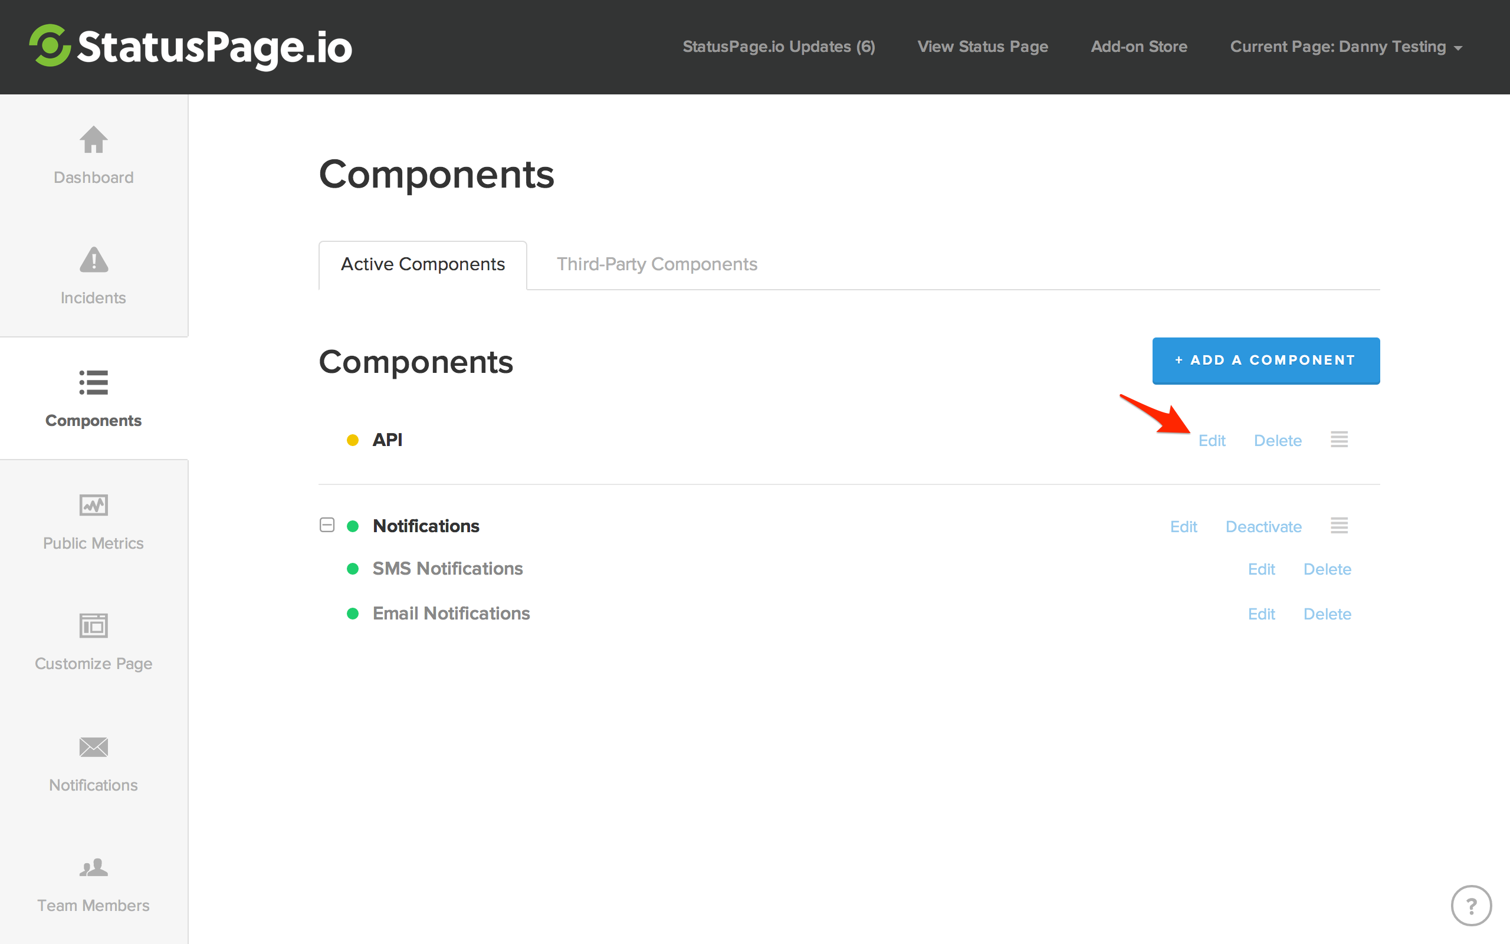
Task: Click the API component name
Action: click(x=388, y=440)
